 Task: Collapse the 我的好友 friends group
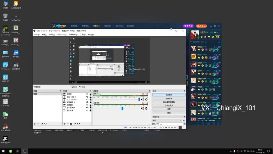pos(191,42)
